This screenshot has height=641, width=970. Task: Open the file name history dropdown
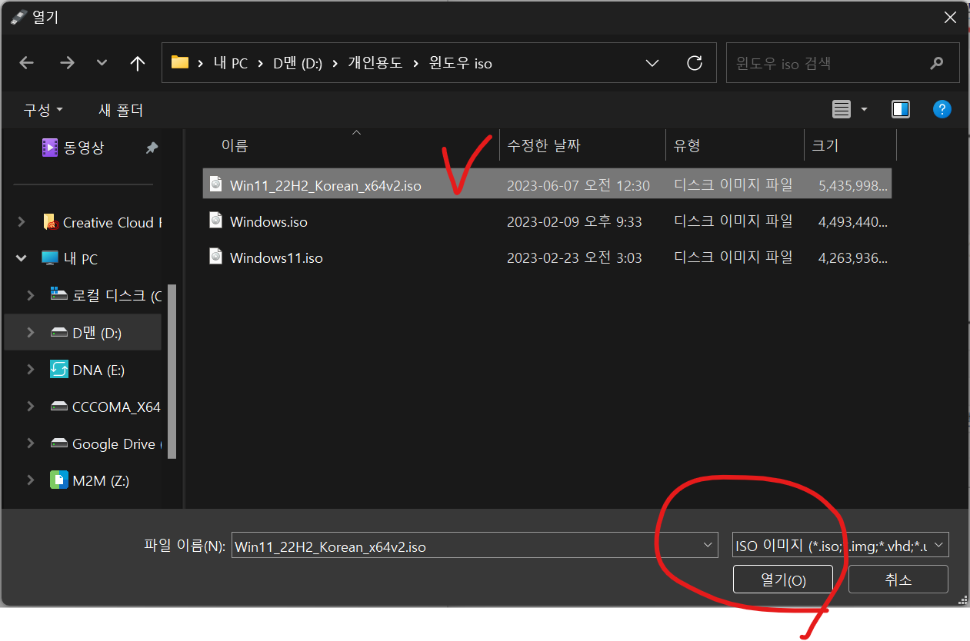click(708, 546)
